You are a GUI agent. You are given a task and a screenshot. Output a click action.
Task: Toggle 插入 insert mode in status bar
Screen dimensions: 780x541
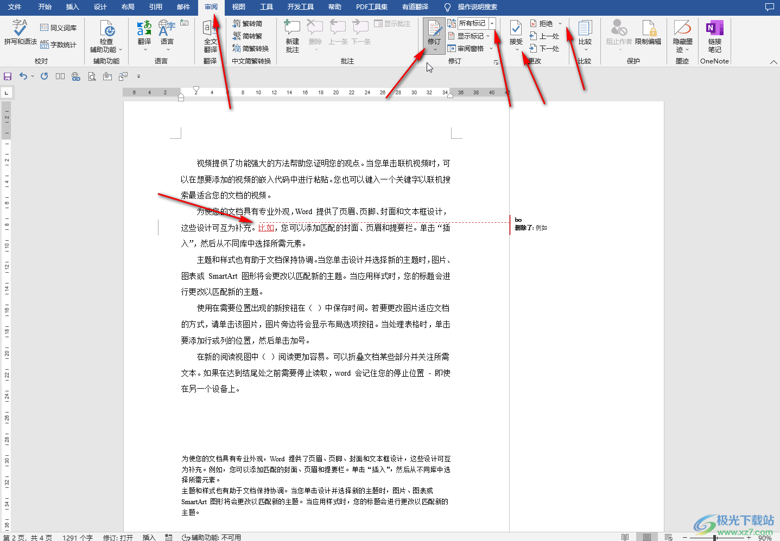click(149, 537)
